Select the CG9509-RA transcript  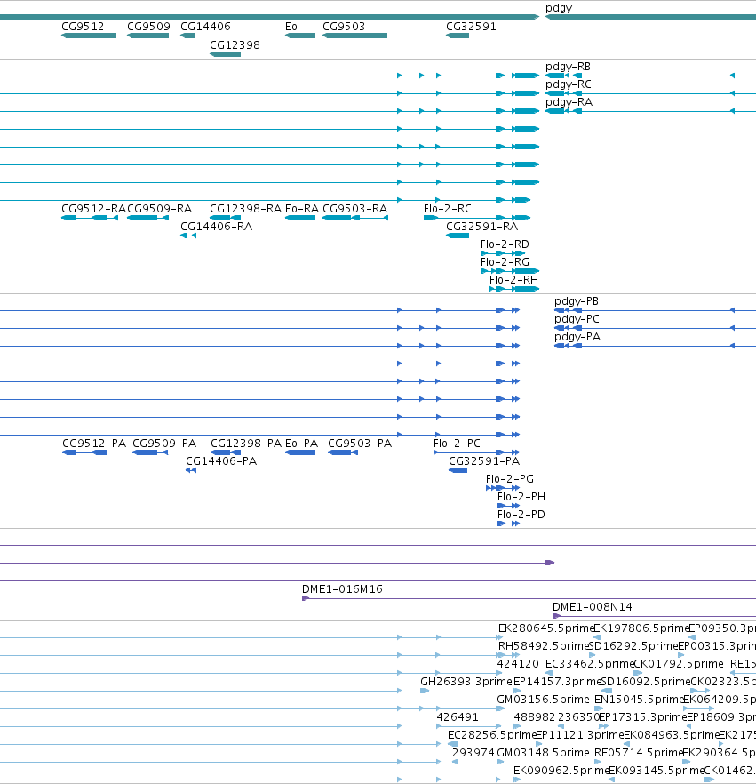147,218
